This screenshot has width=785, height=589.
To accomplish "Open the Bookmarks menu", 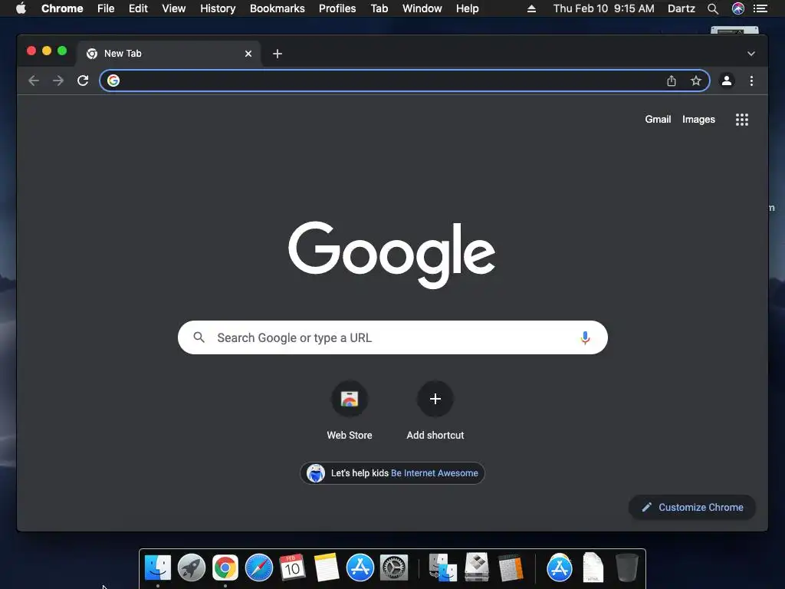I will pyautogui.click(x=278, y=8).
